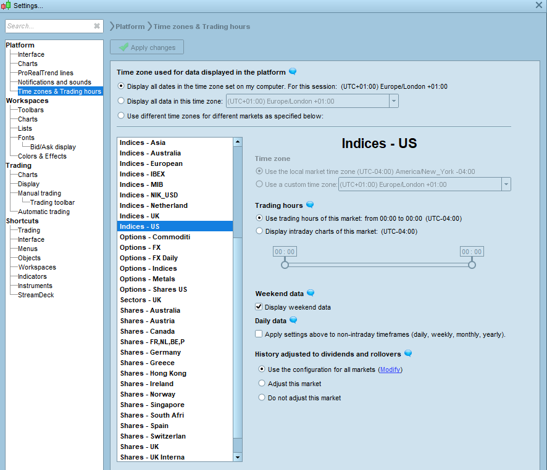The height and width of the screenshot is (470, 547).
Task: Open the platform time zone dropdown
Action: (x=394, y=101)
